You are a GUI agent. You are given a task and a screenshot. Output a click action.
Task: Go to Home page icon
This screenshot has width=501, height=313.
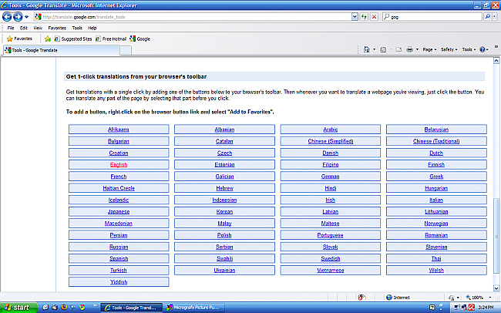pos(366,49)
